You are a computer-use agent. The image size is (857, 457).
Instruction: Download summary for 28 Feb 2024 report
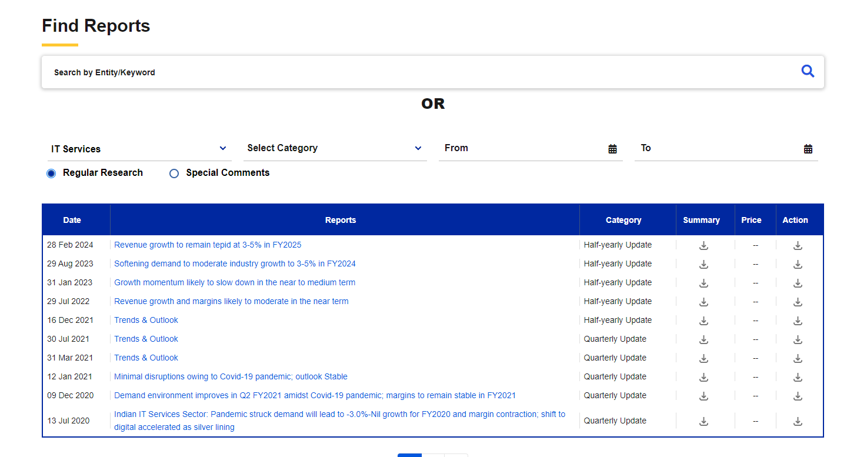pyautogui.click(x=703, y=245)
